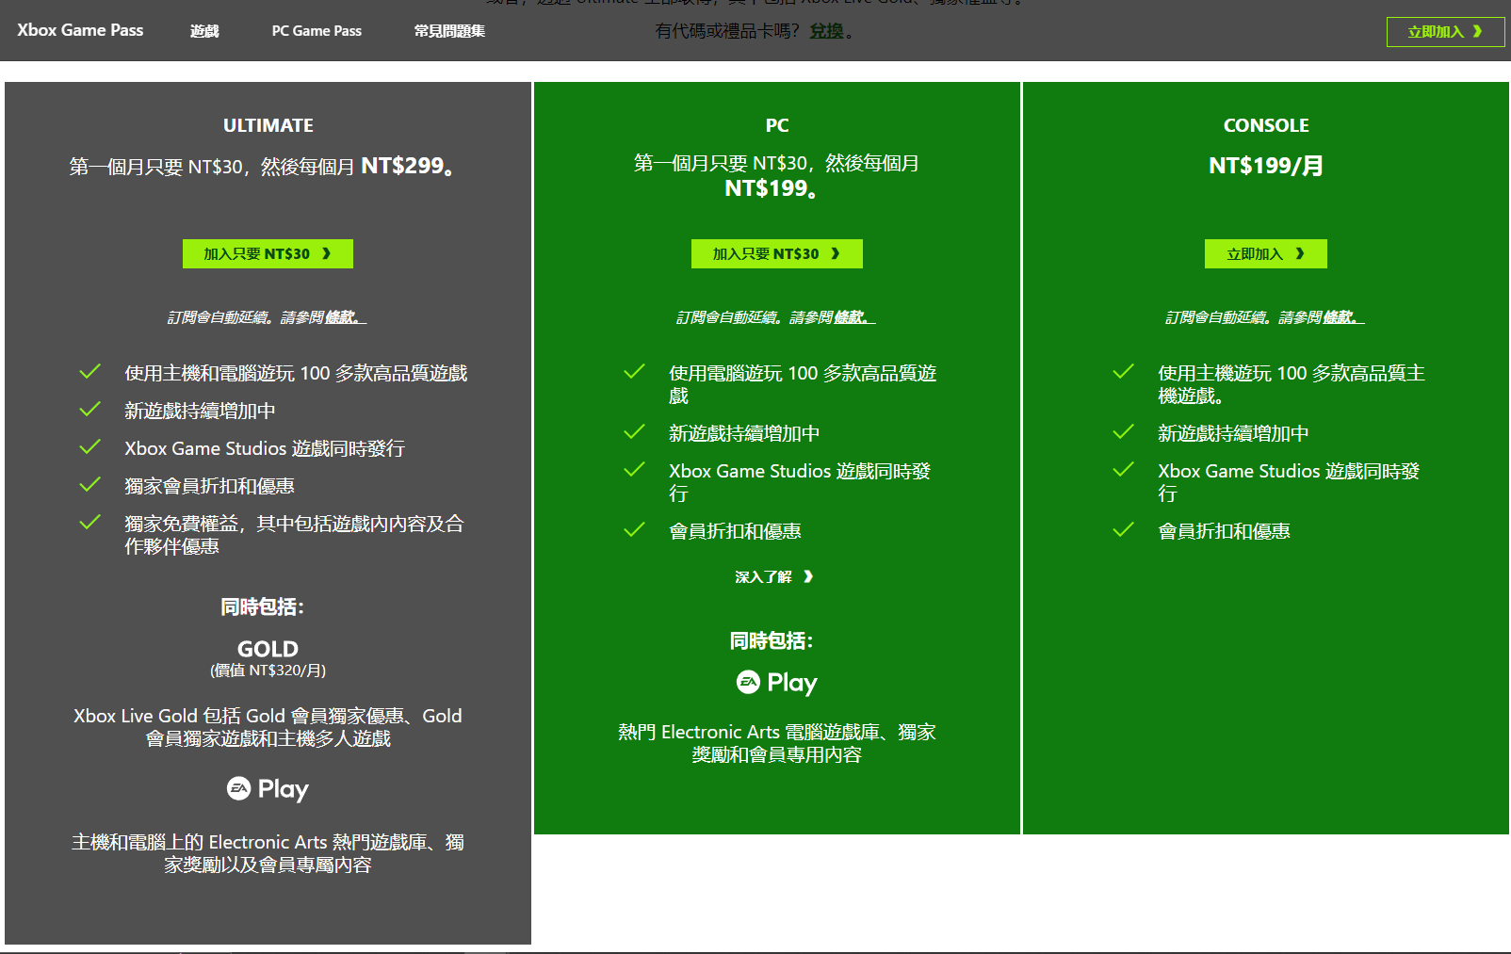Click checkmark beside 會員折扣和優惠 in Console card
This screenshot has height=954, width=1511.
pos(1123,530)
